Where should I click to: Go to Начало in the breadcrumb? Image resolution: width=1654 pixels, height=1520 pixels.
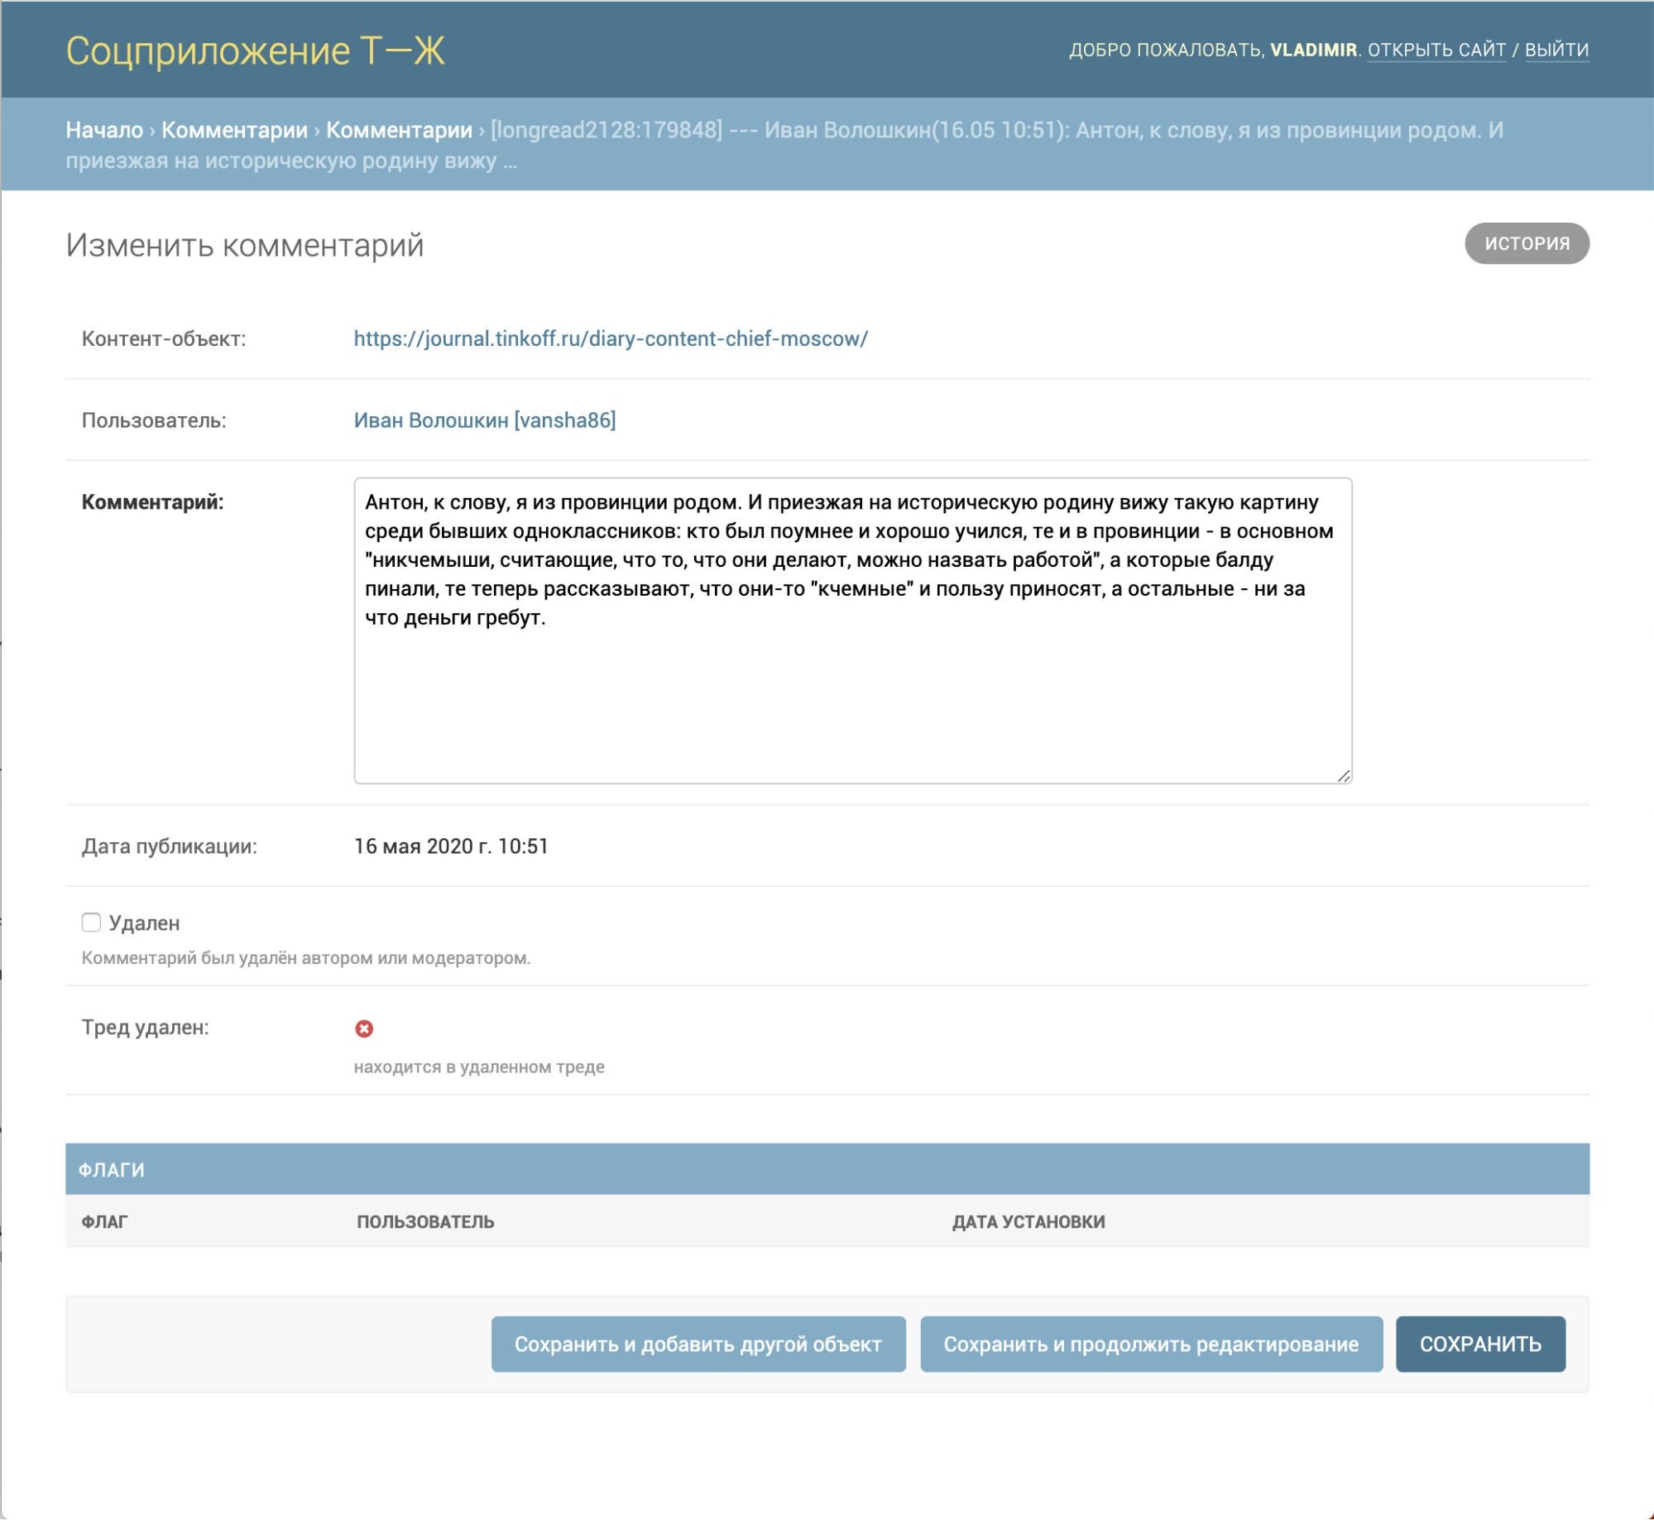click(104, 130)
